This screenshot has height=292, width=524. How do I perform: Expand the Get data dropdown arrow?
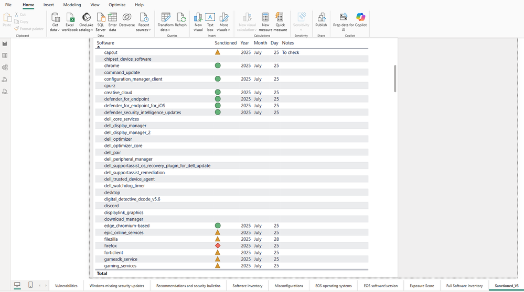(x=58, y=30)
